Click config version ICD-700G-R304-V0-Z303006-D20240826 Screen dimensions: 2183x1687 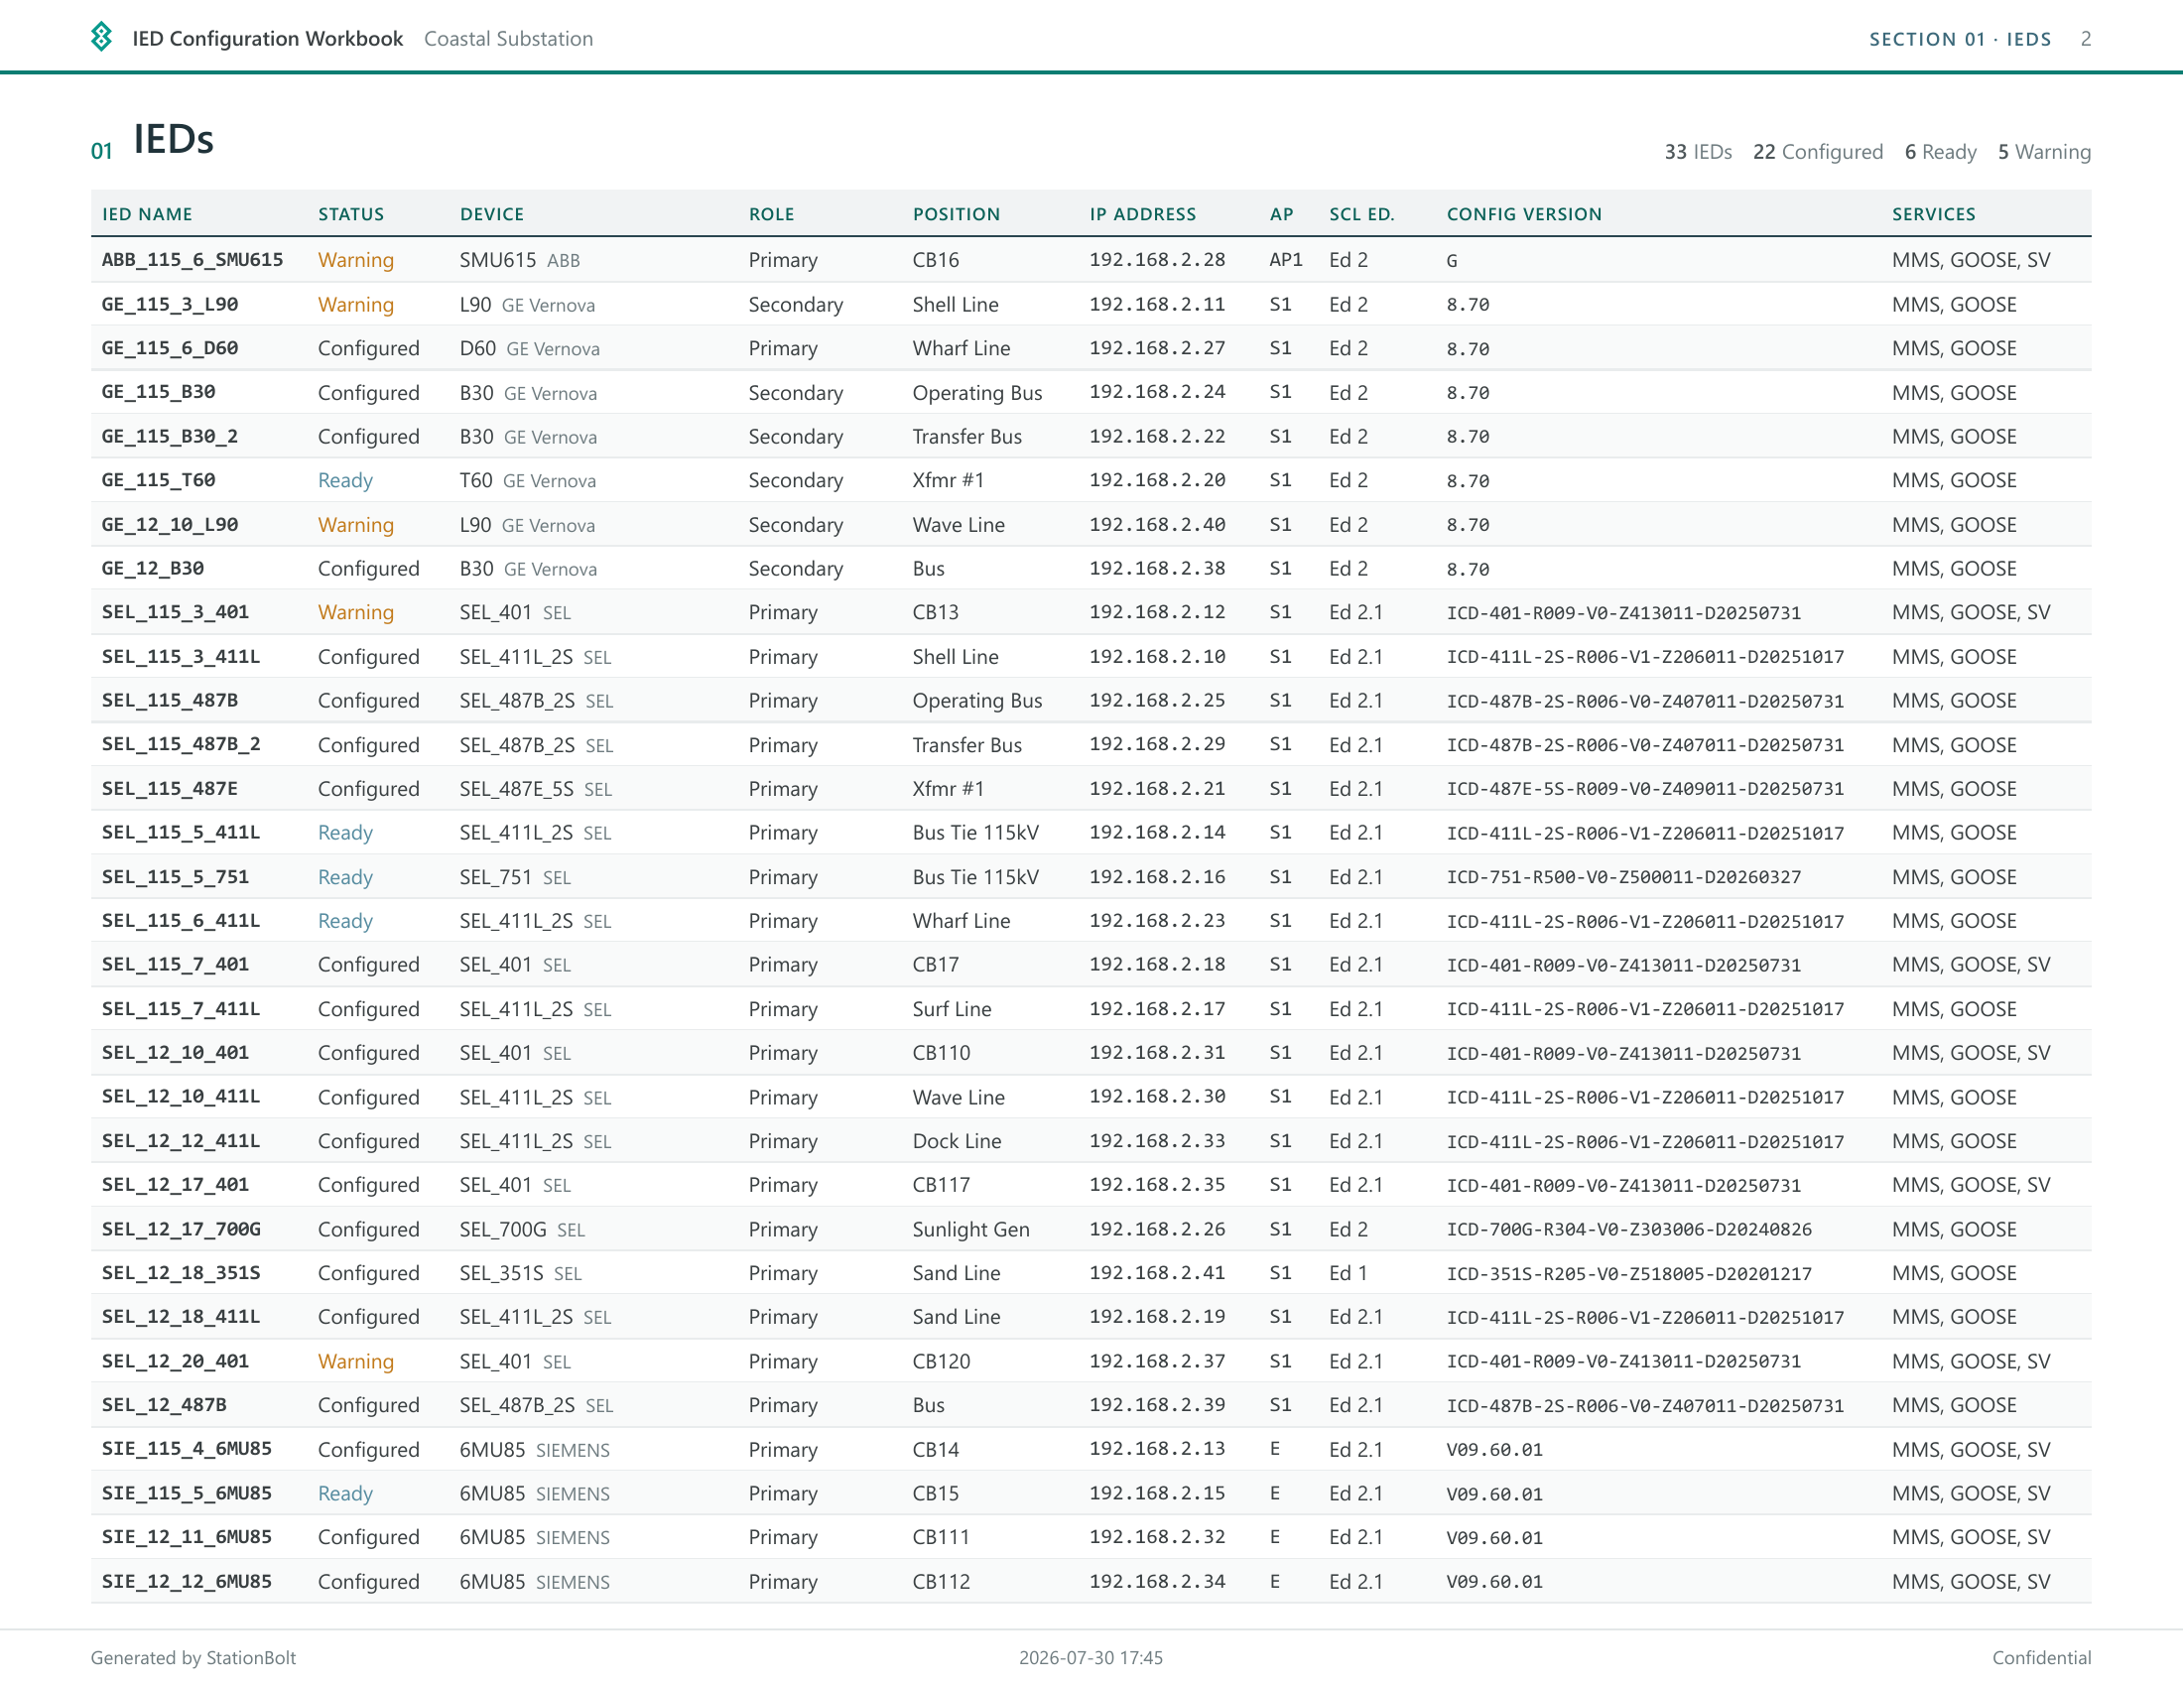(x=1628, y=1230)
